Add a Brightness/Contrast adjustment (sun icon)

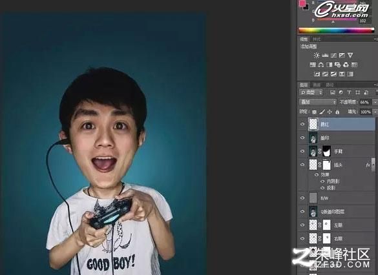coord(317,56)
